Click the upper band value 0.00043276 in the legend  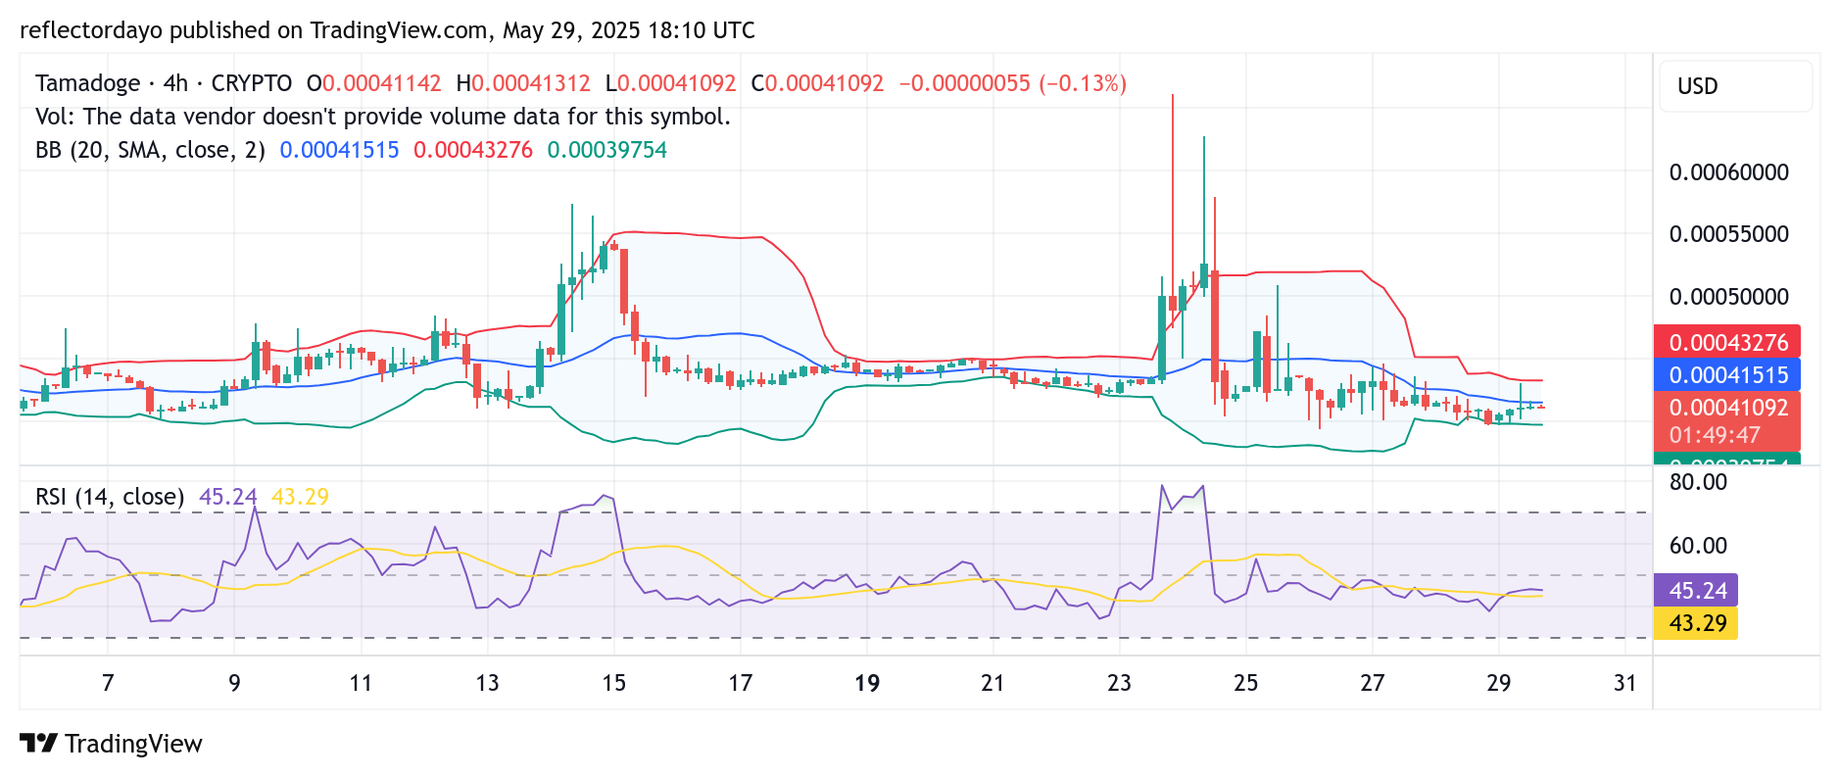(x=473, y=150)
